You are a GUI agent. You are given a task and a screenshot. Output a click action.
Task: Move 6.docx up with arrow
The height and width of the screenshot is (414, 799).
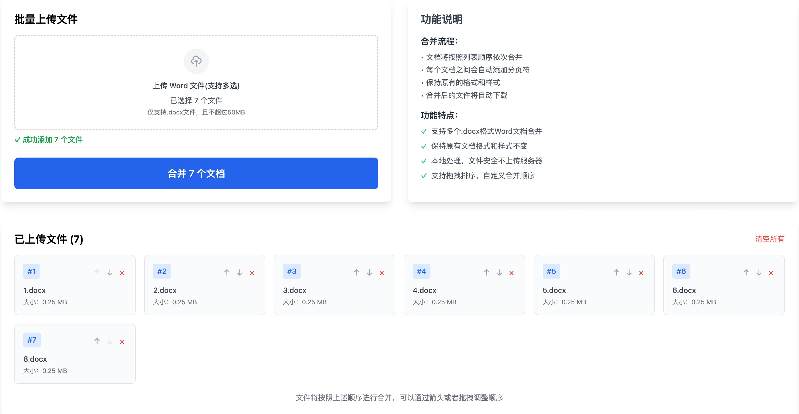coord(746,272)
